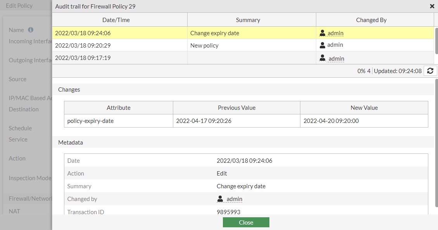Select the New policy audit entry

204,46
